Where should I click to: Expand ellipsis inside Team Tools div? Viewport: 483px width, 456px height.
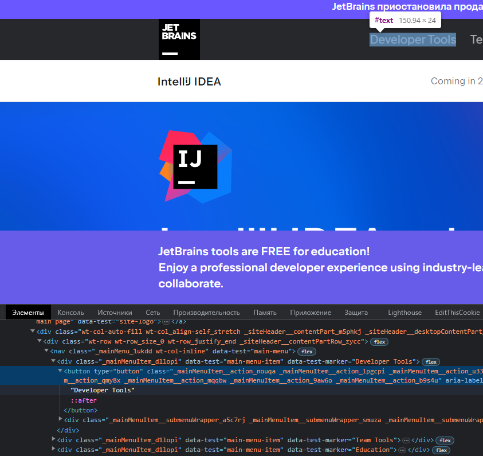coord(406,441)
